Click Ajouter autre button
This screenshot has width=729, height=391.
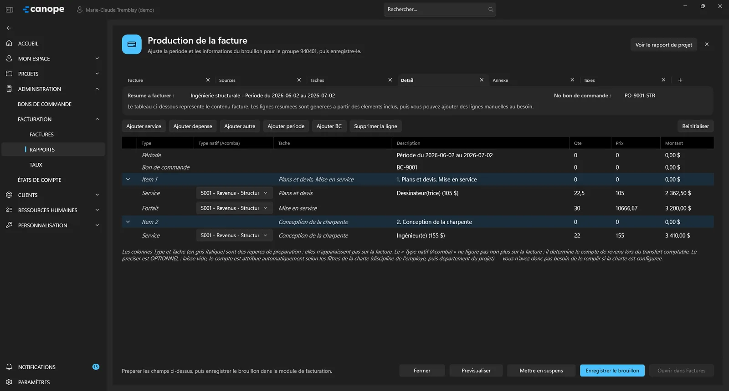(240, 126)
